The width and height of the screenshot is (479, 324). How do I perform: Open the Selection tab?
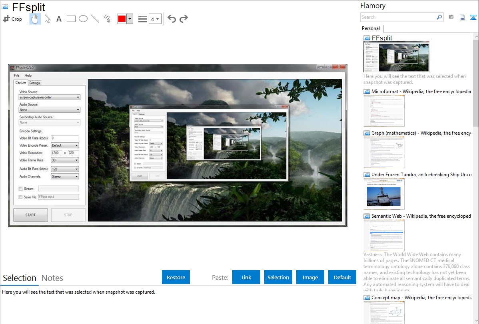tap(20, 278)
